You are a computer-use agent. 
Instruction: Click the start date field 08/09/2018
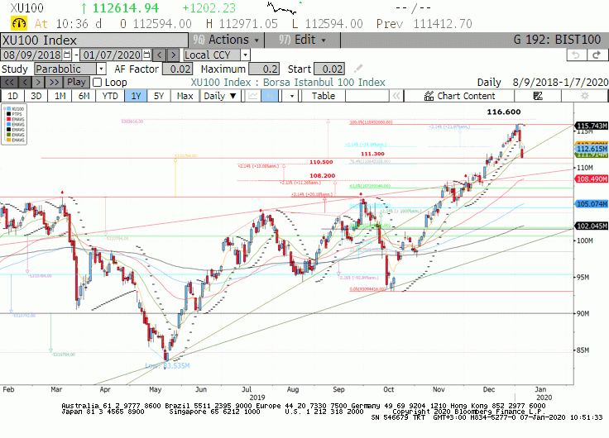pyautogui.click(x=32, y=55)
